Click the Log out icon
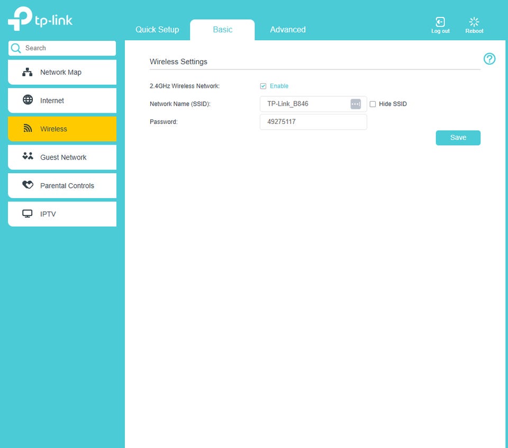508x448 pixels. [440, 22]
